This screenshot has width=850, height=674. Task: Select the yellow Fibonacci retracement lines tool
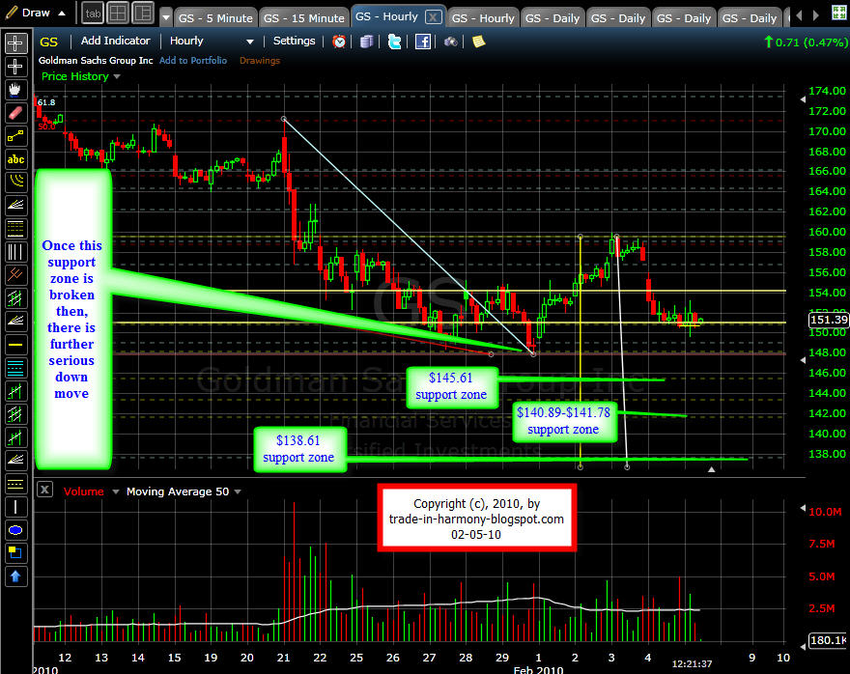[x=15, y=229]
